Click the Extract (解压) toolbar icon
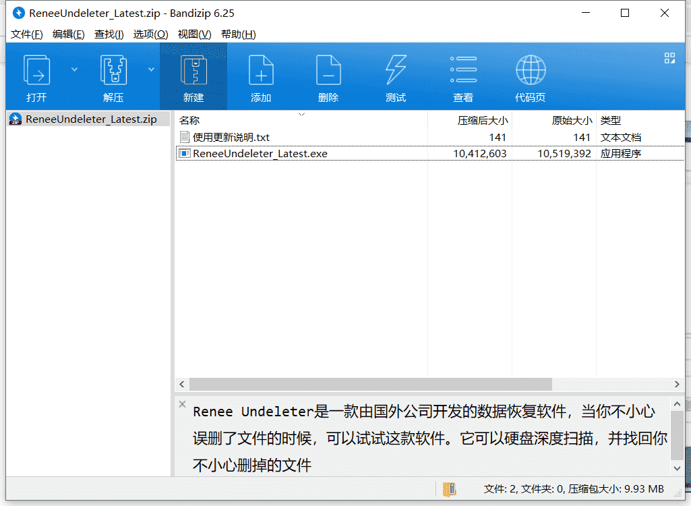 point(113,69)
